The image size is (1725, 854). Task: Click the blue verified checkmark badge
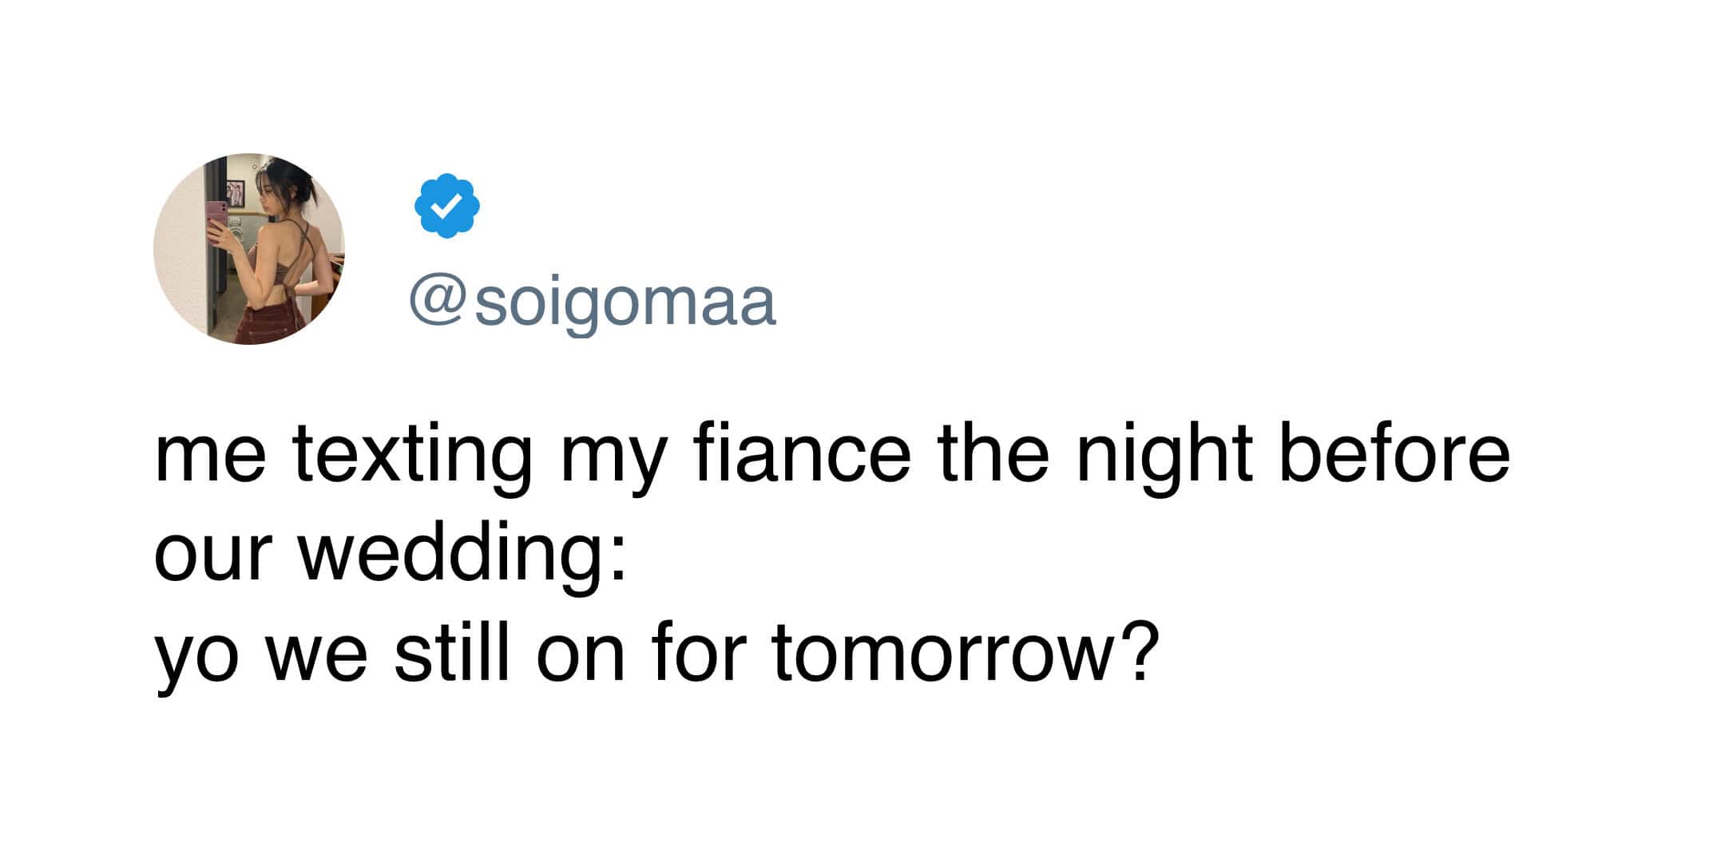(x=447, y=206)
